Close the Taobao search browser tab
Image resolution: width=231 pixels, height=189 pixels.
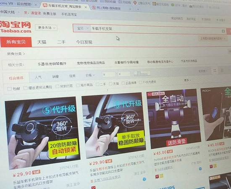pos(86,7)
